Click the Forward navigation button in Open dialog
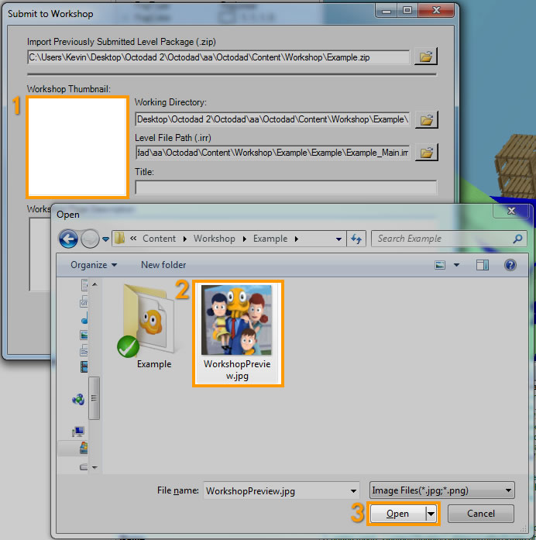This screenshot has width=536, height=540. click(90, 239)
